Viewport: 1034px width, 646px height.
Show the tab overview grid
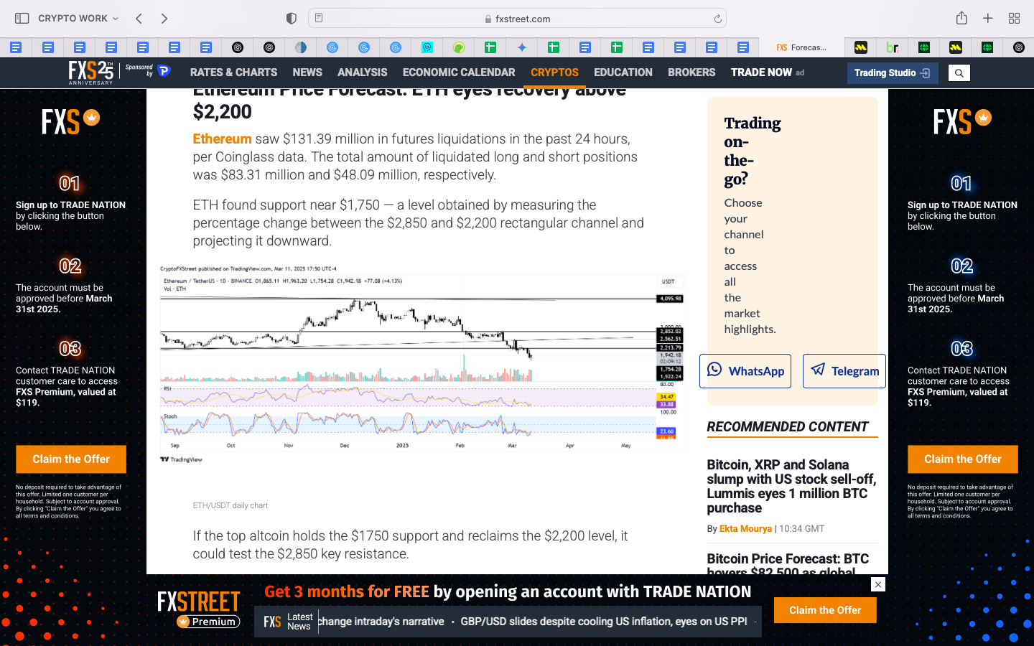click(1015, 18)
